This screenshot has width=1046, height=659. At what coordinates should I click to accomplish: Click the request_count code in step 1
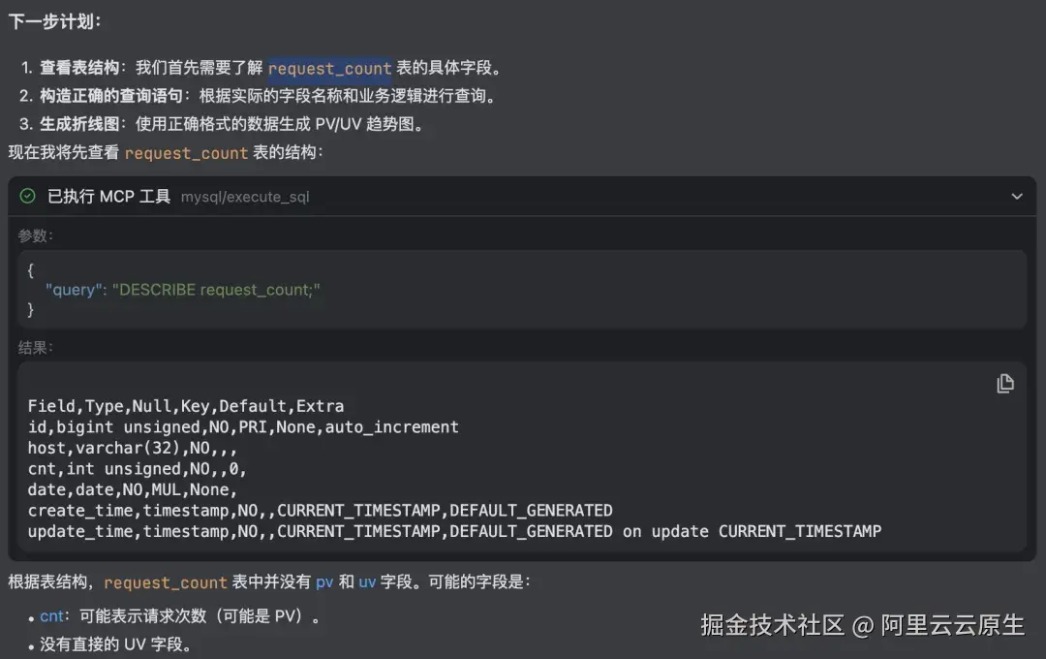[329, 68]
